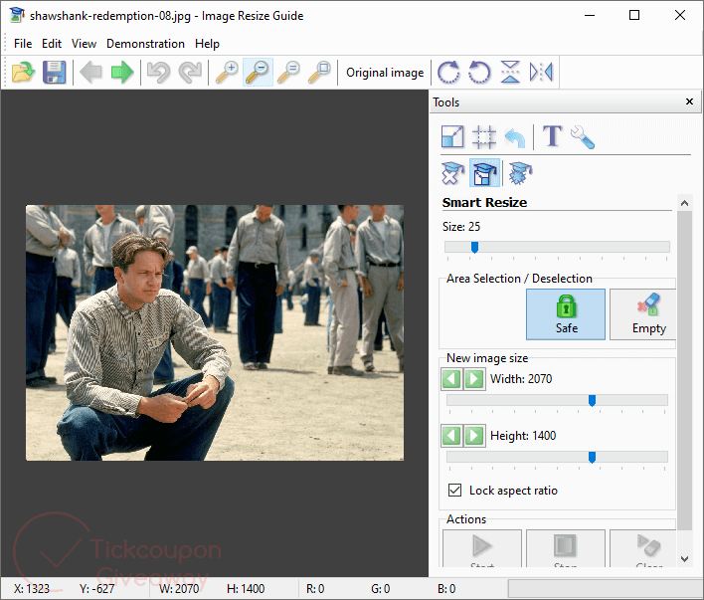The height and width of the screenshot is (600, 704).
Task: Undo last action in the toolbar
Action: pyautogui.click(x=158, y=72)
